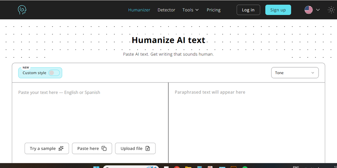
Task: Open the Detector page
Action: (x=166, y=10)
